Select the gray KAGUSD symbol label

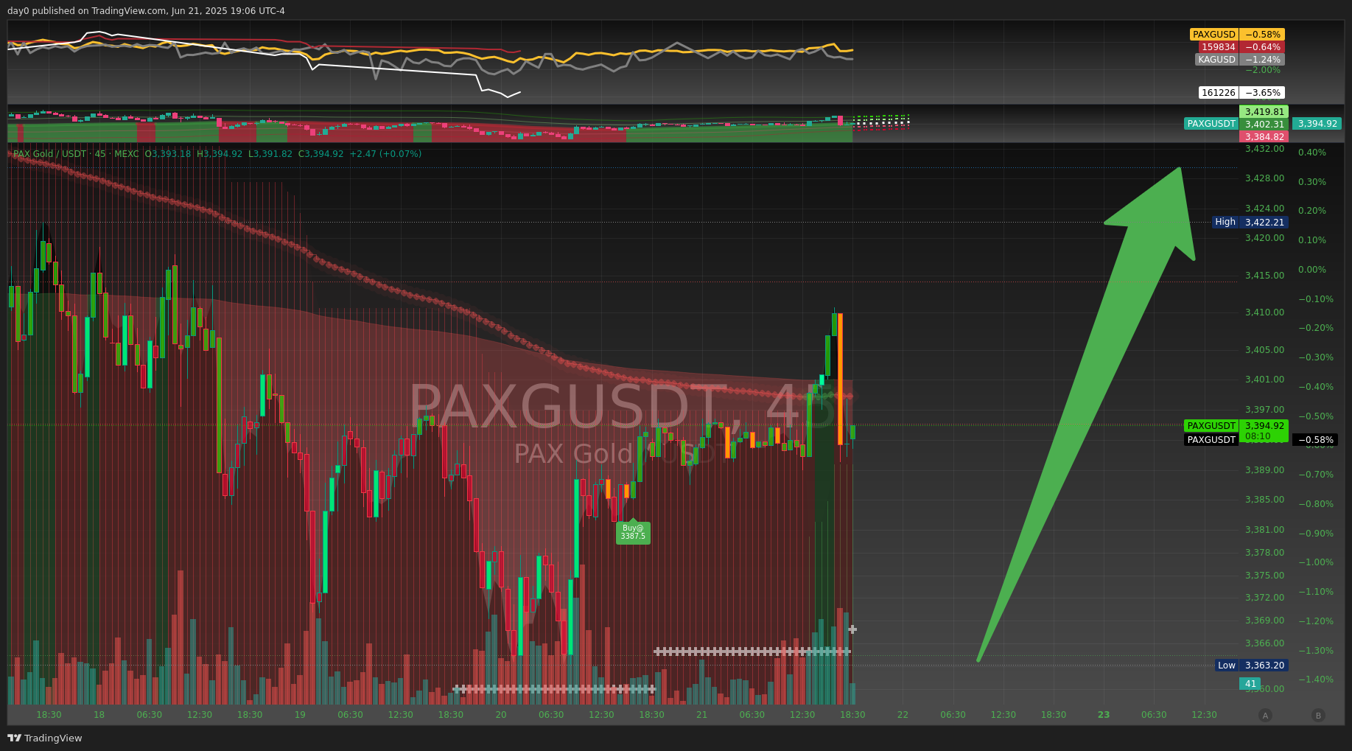(1216, 60)
